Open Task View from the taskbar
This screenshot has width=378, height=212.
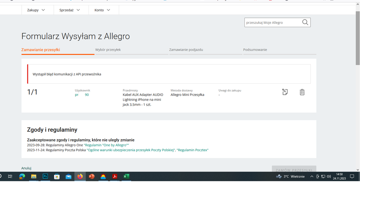point(10,177)
